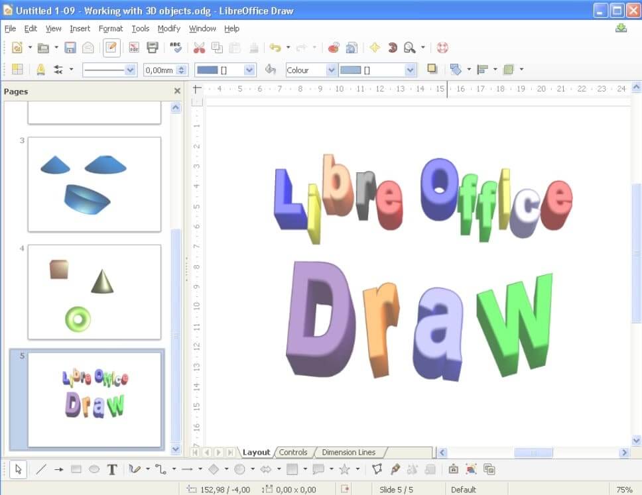The image size is (642, 495).
Task: Click the New document icon
Action: point(17,48)
